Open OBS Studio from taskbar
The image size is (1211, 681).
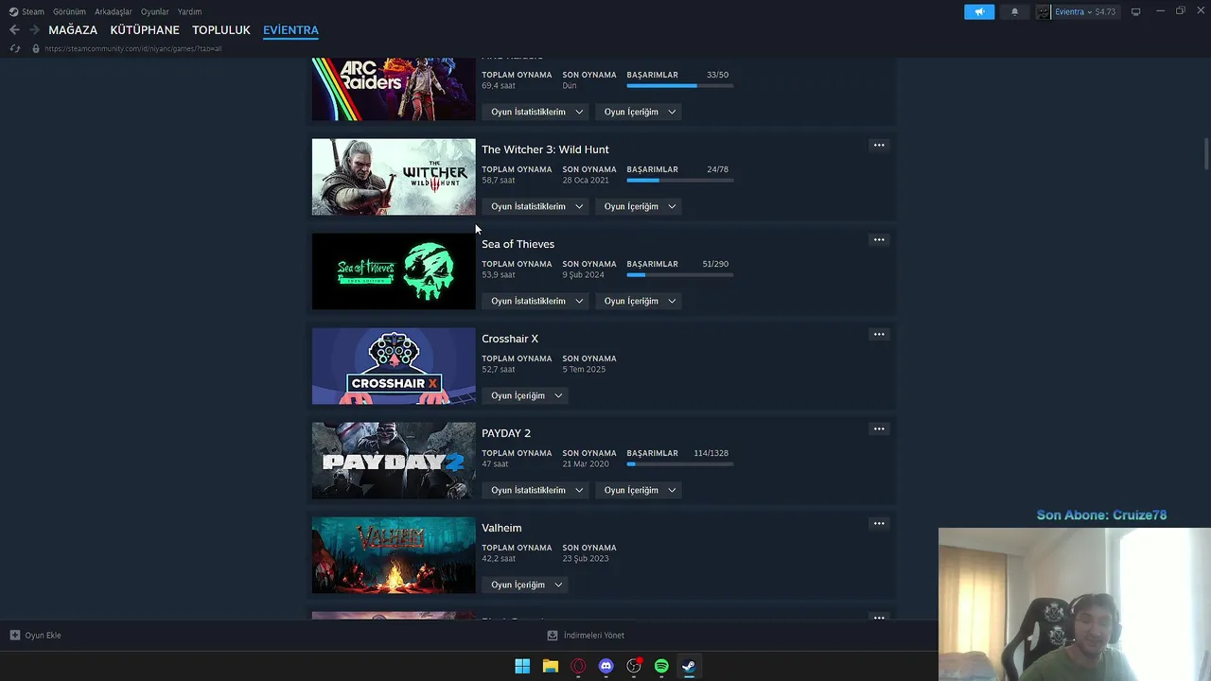coord(634,666)
